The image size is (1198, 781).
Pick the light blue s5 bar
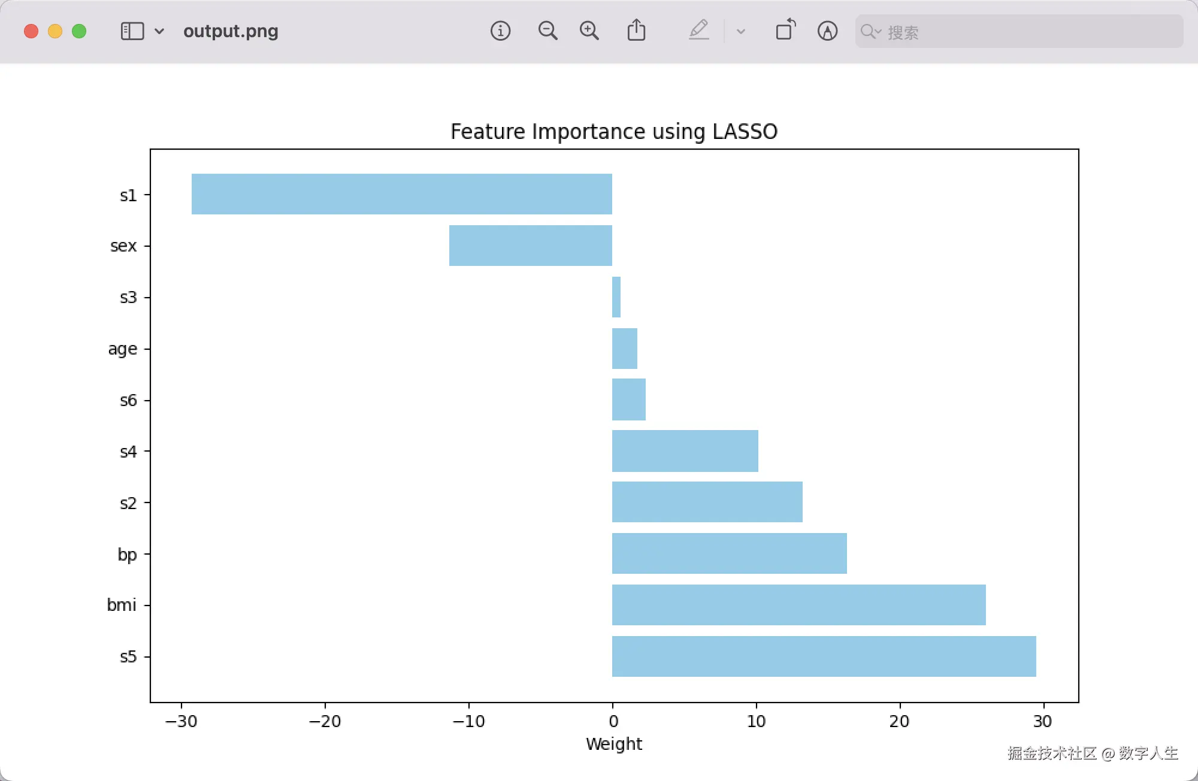click(824, 656)
